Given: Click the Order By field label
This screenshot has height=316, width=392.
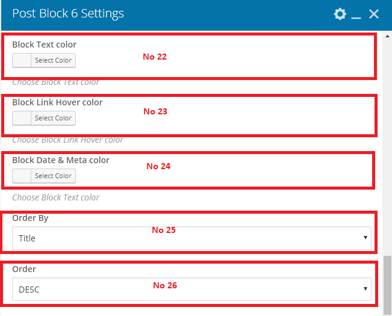Looking at the screenshot, I should (x=30, y=218).
